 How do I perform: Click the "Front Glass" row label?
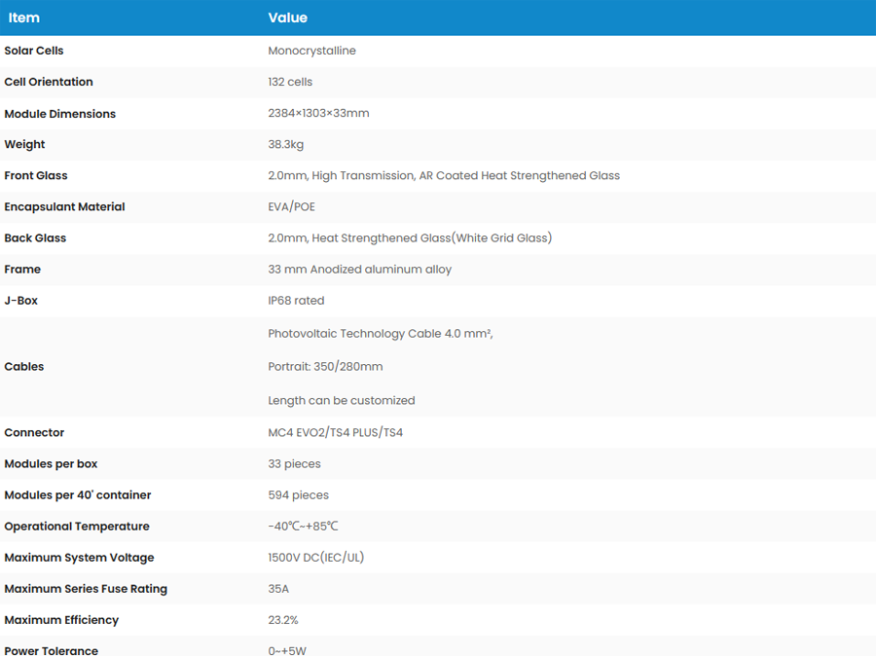tap(36, 175)
